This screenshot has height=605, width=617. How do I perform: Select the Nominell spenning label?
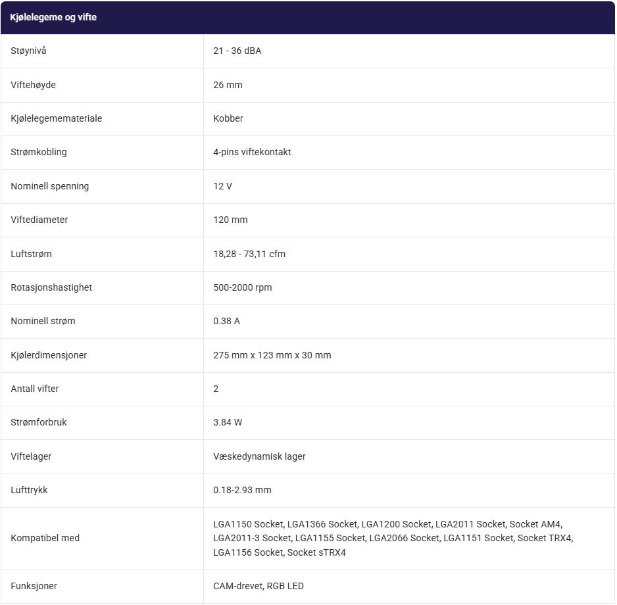(x=49, y=186)
